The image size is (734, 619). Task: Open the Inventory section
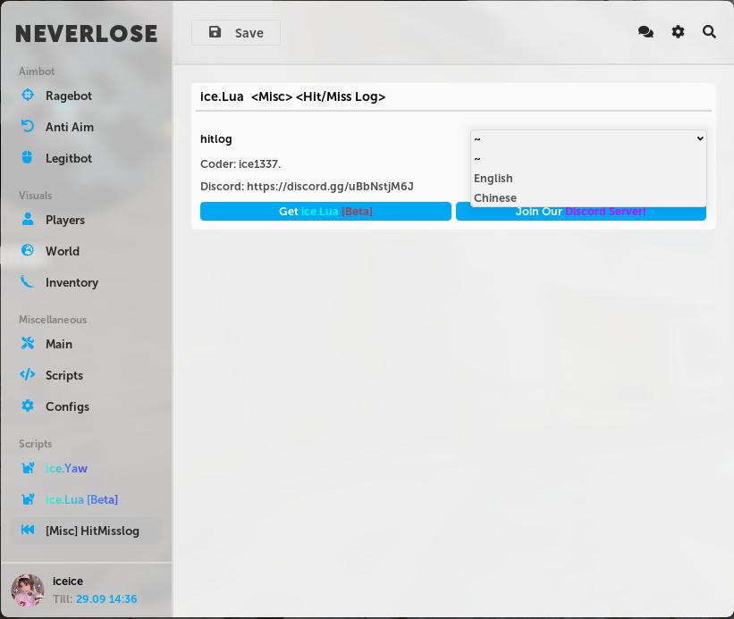click(x=27, y=282)
